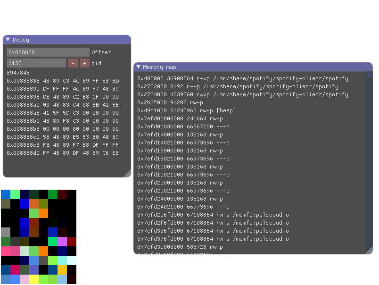
Task: Select hex row 0x00888890
Action: coord(63,89)
